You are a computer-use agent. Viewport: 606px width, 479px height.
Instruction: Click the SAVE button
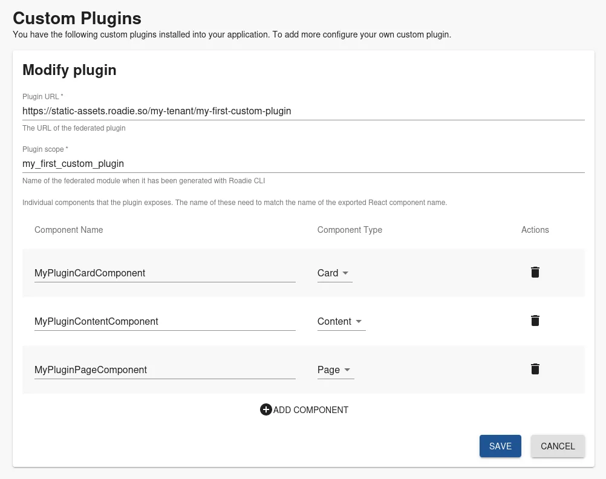500,446
